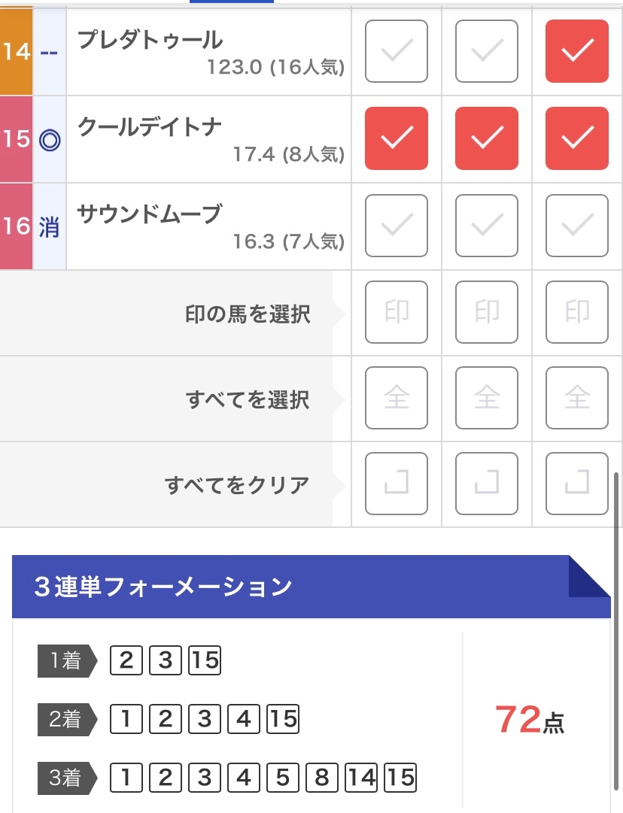Select all horses for 1着 column

coord(397,399)
